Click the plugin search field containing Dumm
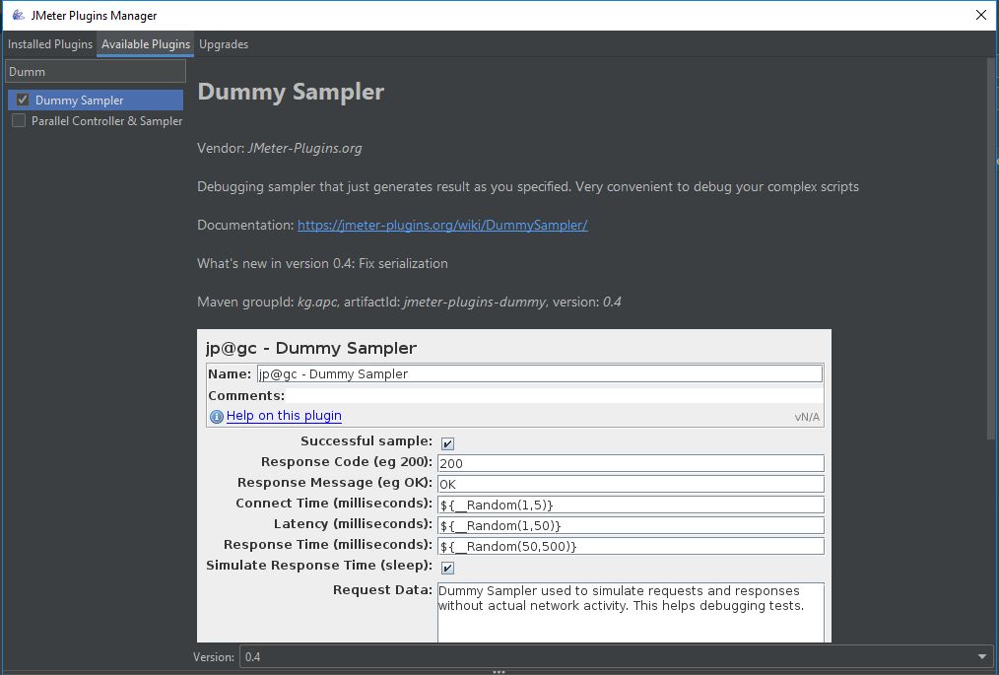This screenshot has width=999, height=675. click(96, 72)
